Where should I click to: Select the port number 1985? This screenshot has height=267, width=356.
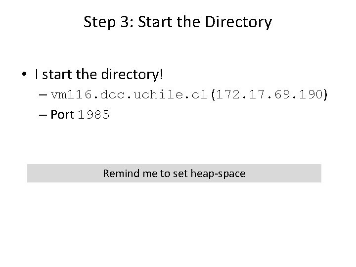coord(93,115)
